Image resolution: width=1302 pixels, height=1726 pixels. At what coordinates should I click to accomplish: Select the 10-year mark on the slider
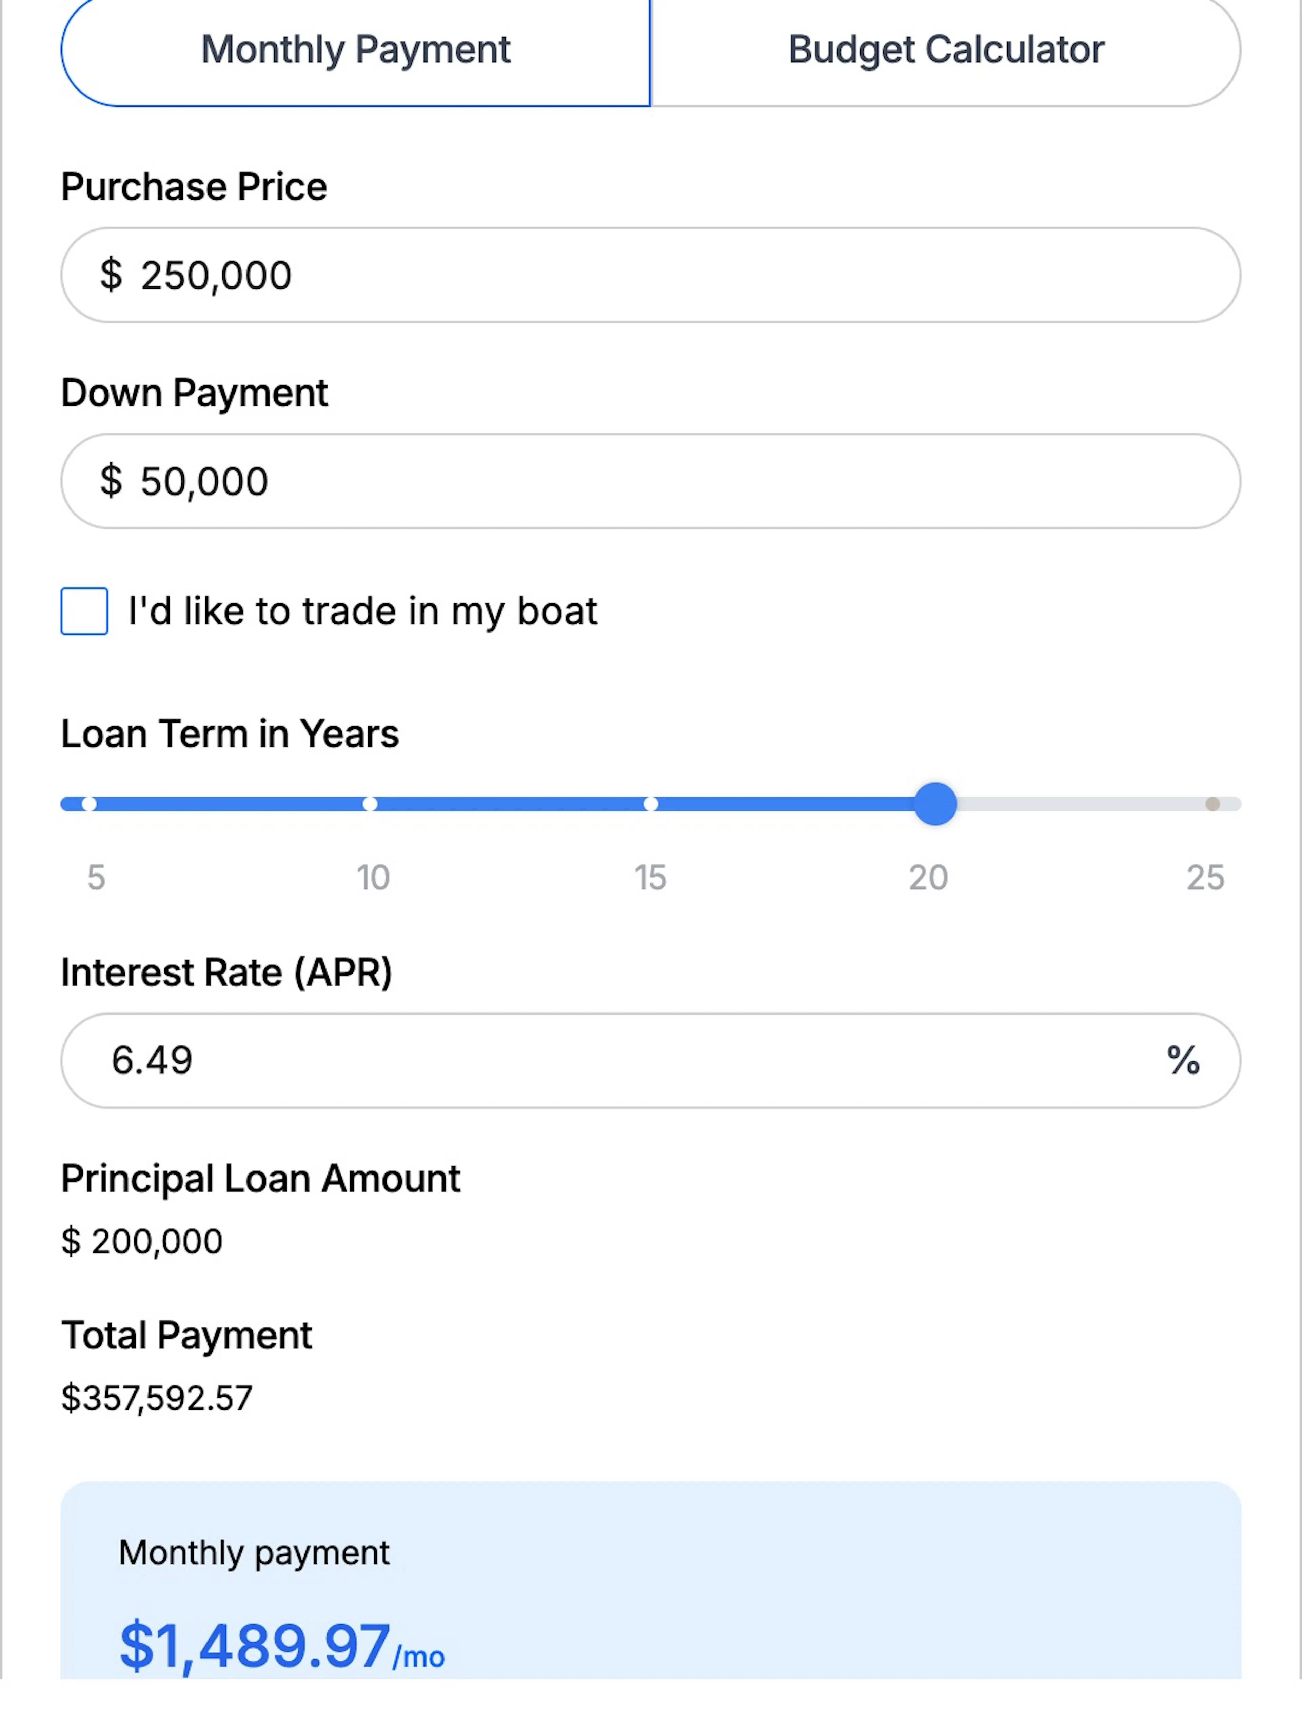click(370, 804)
